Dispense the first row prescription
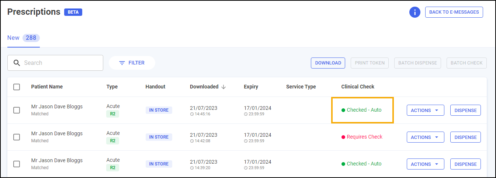The width and height of the screenshot is (496, 178). (465, 110)
